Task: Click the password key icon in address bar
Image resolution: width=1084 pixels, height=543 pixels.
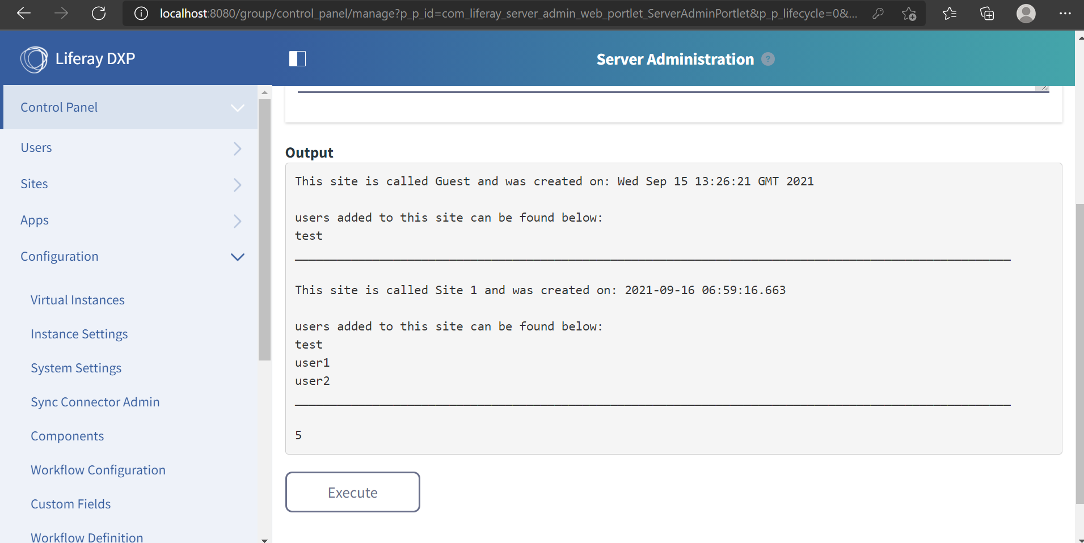Action: 878,14
